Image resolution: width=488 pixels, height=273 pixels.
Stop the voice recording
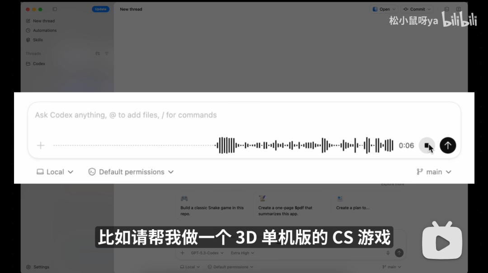427,146
